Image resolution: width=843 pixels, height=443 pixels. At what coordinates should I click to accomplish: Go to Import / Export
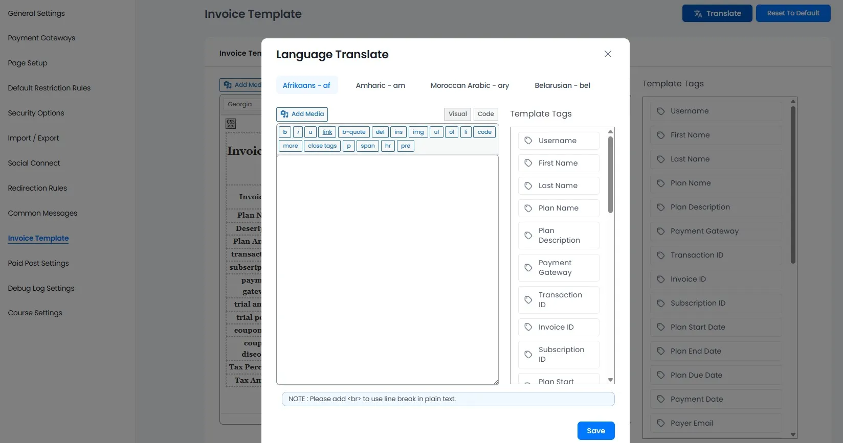tap(33, 138)
